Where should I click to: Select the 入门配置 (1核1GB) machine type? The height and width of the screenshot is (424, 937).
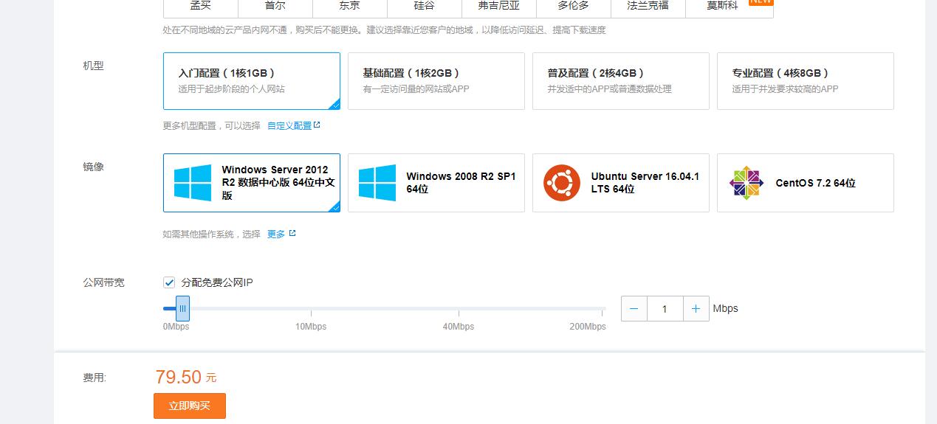click(252, 81)
